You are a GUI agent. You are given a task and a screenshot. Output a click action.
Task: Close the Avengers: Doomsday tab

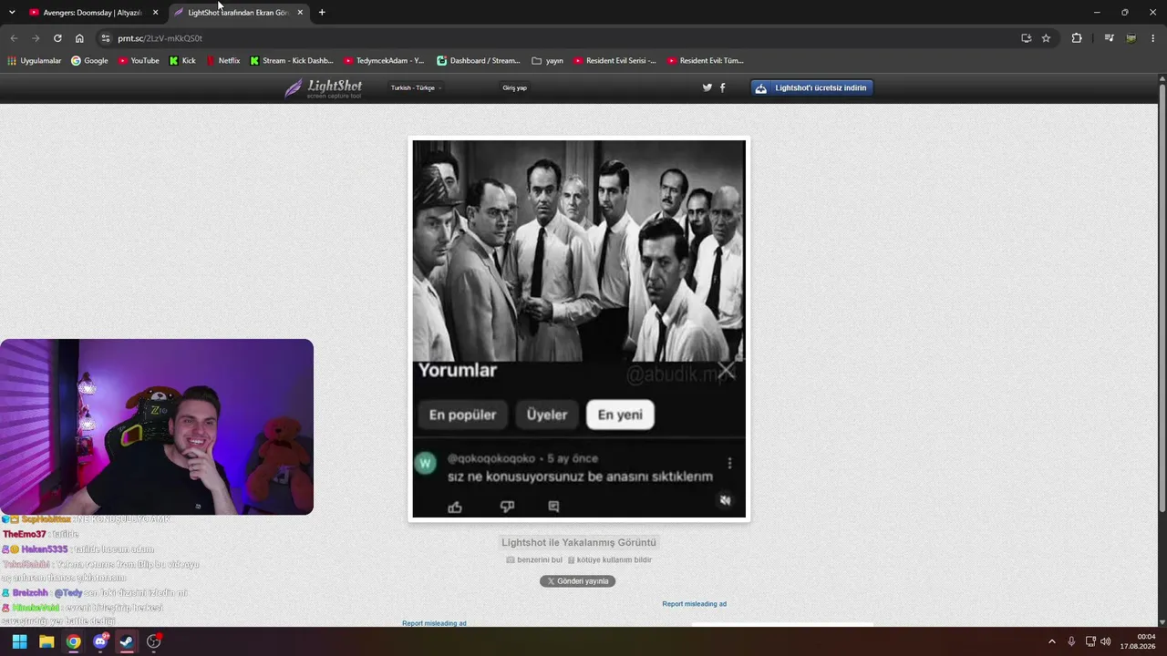[155, 13]
